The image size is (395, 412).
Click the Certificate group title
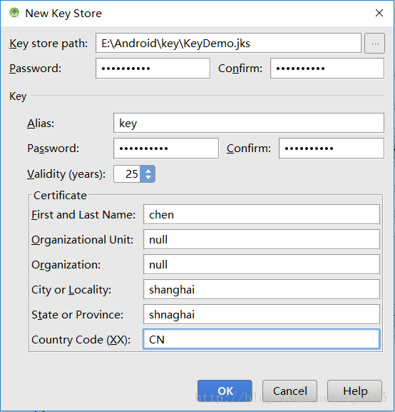(60, 195)
